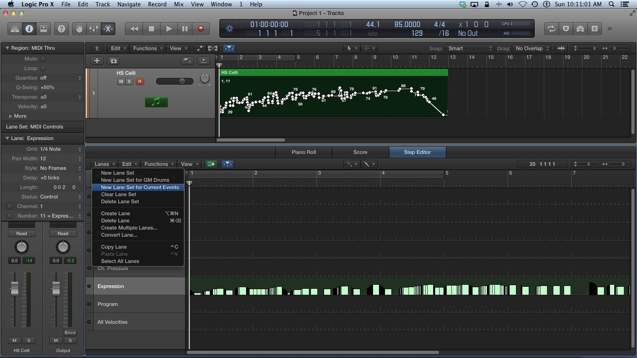Screen dimensions: 637x358
Task: Open the game controller icon in control bar
Action: tap(580, 29)
